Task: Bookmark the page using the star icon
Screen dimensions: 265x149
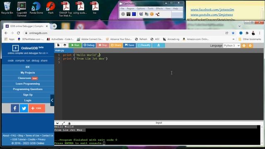Action: tap(233, 33)
